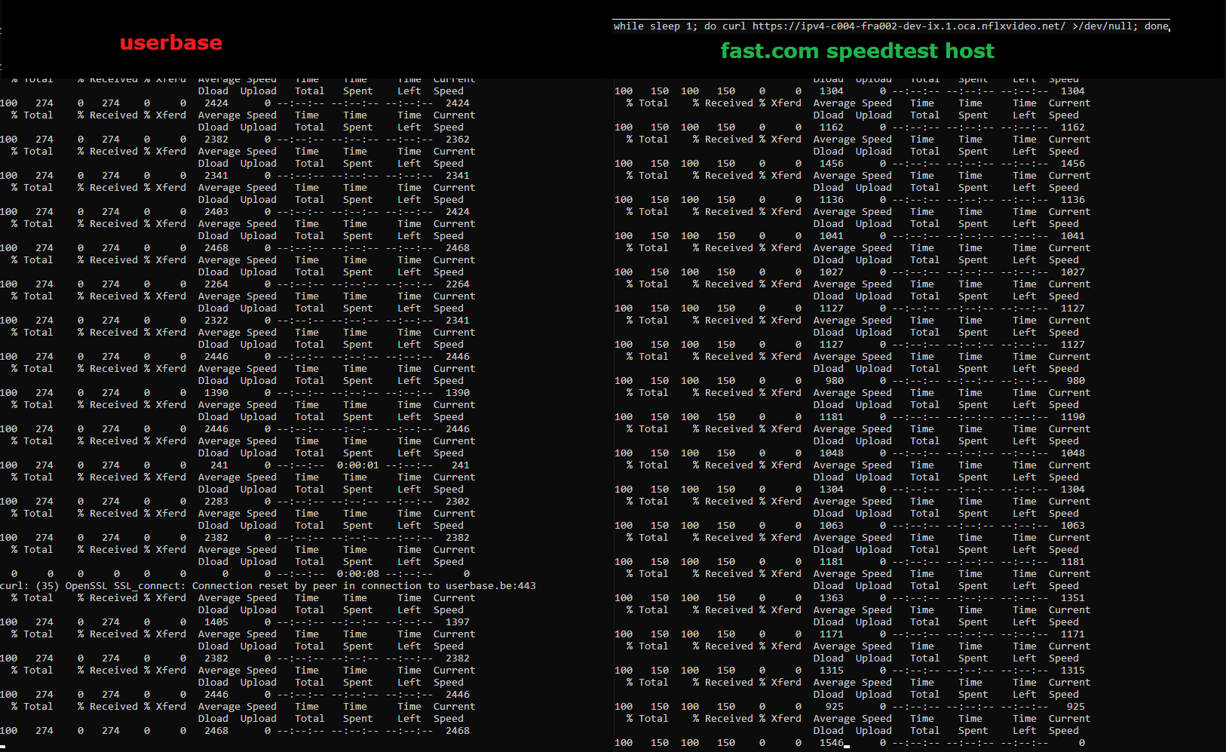Click the 1351 current speed value
Image resolution: width=1226 pixels, height=752 pixels.
click(1072, 598)
